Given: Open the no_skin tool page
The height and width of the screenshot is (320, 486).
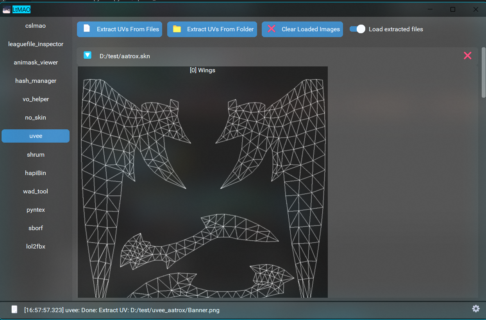Looking at the screenshot, I should tap(36, 118).
